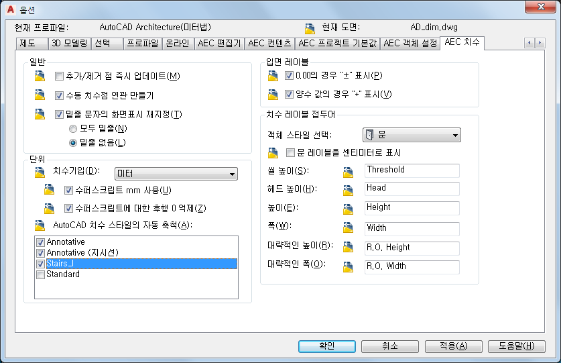The image size is (561, 363).
Task: Uncheck Stairs_I style checkbox
Action: (40, 264)
